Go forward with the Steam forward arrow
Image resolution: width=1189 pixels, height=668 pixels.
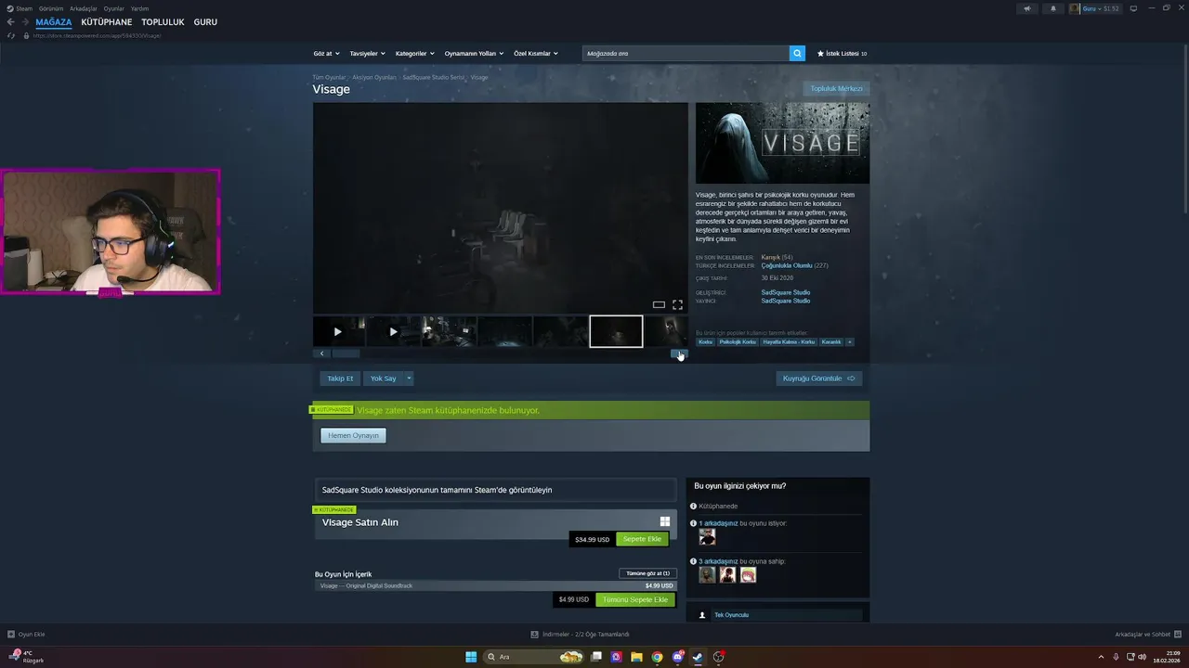[25, 22]
